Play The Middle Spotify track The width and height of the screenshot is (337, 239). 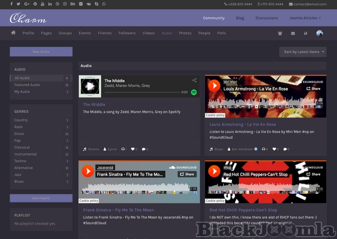(90, 86)
